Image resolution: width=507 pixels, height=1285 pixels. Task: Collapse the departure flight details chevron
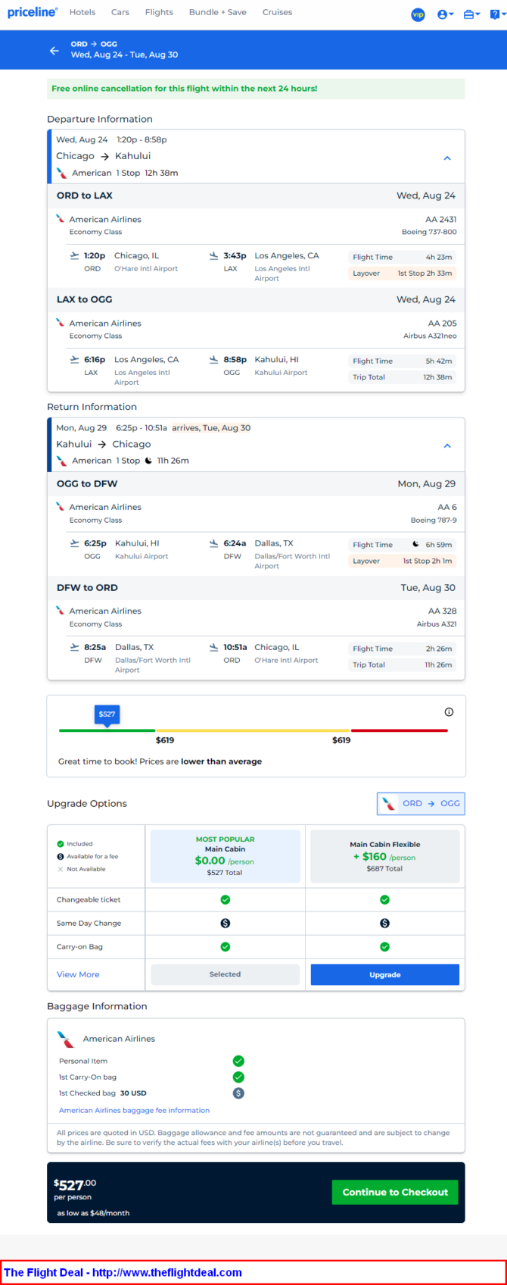coord(447,158)
